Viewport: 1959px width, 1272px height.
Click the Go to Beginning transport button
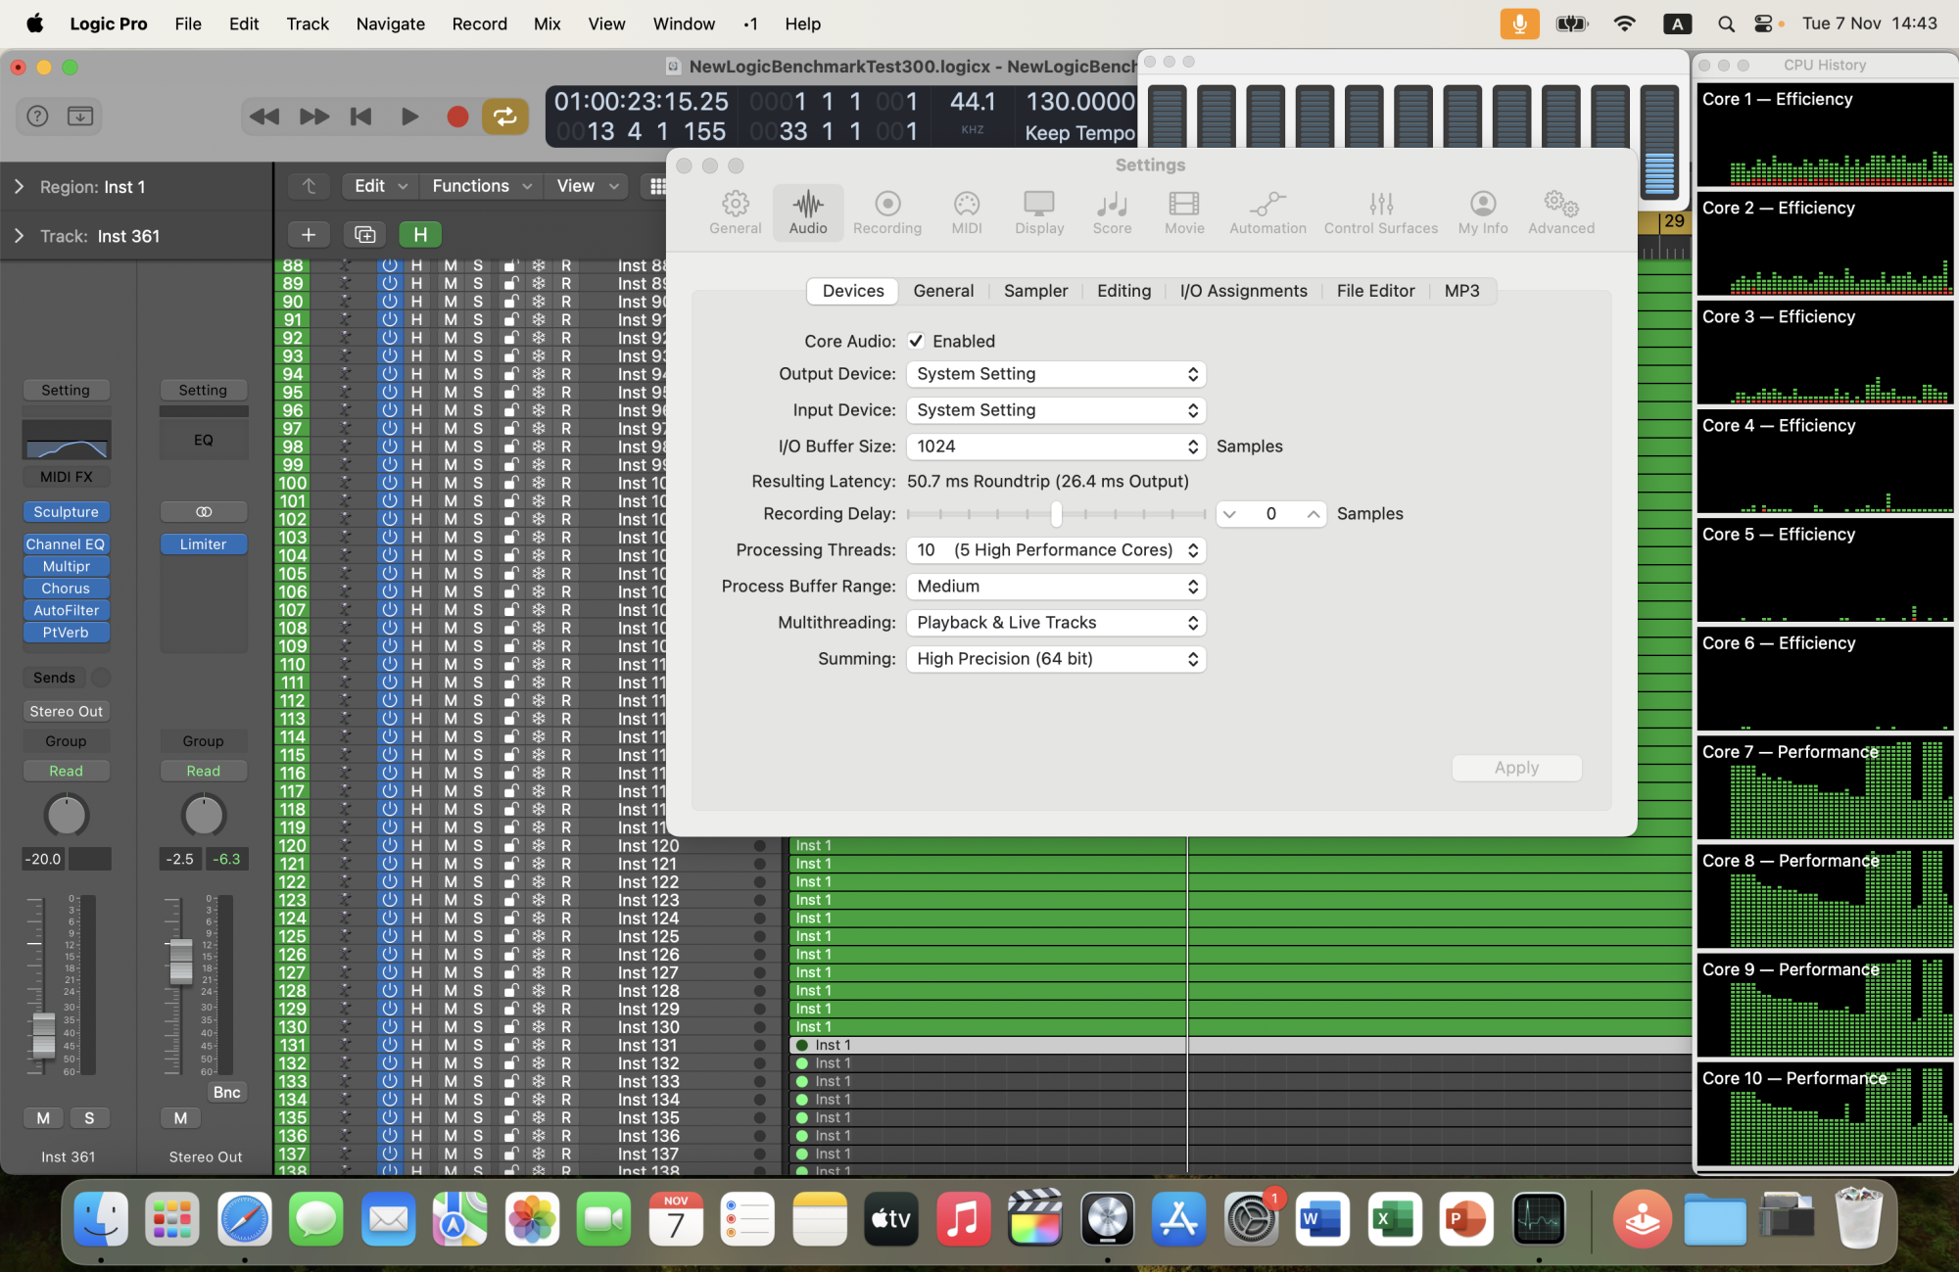click(360, 117)
